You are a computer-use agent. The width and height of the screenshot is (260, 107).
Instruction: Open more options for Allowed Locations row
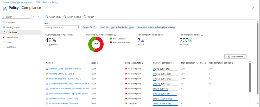tap(240, 99)
